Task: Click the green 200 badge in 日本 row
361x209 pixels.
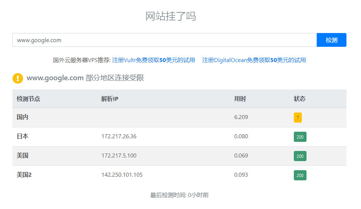Action: (x=300, y=137)
